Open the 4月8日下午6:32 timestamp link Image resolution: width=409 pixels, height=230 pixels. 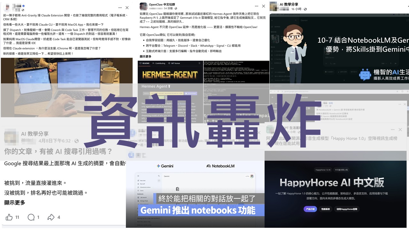(55, 141)
